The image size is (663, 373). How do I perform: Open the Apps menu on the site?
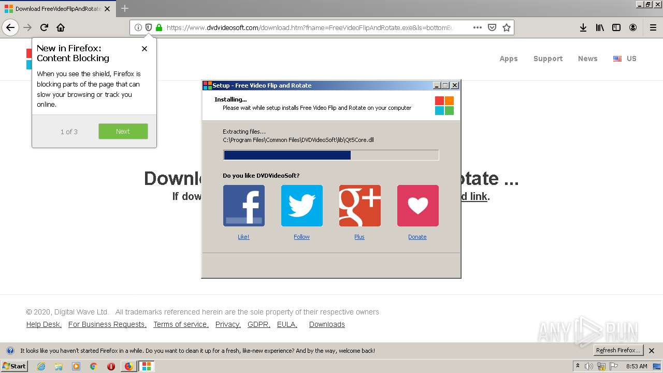(x=509, y=59)
